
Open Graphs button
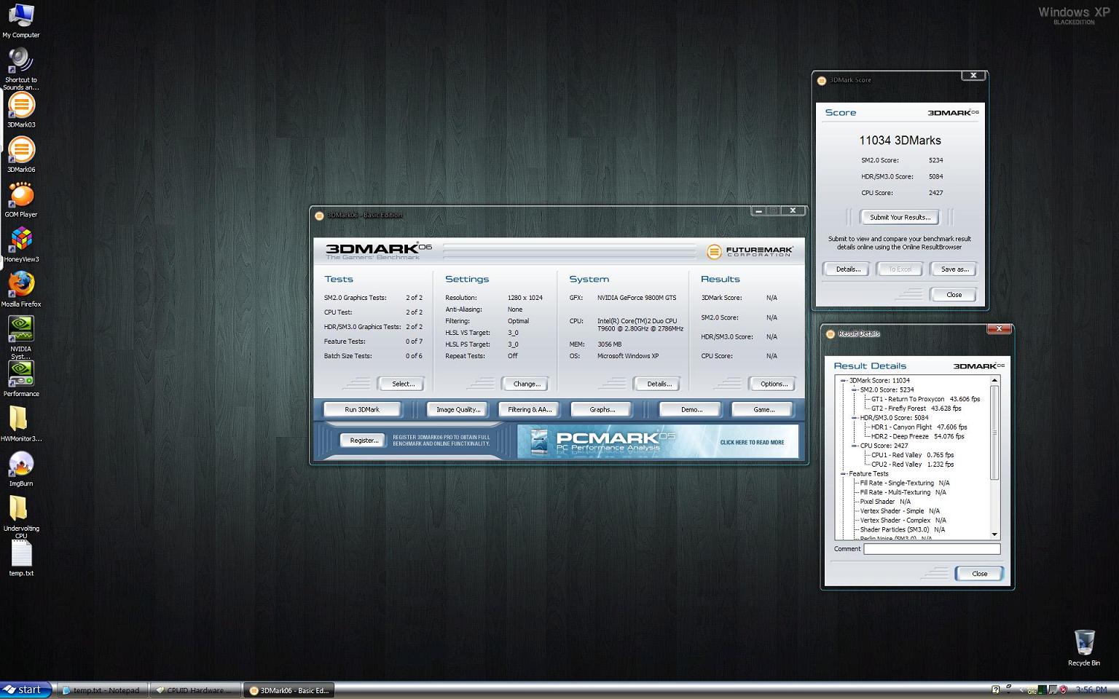tap(602, 409)
